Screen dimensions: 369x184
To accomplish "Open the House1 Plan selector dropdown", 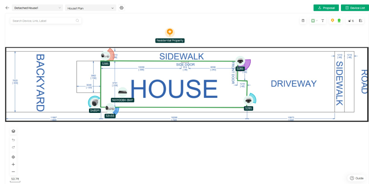I will click(x=91, y=8).
